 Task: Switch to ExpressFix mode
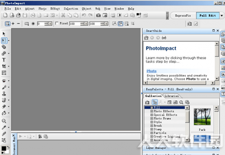[183, 16]
